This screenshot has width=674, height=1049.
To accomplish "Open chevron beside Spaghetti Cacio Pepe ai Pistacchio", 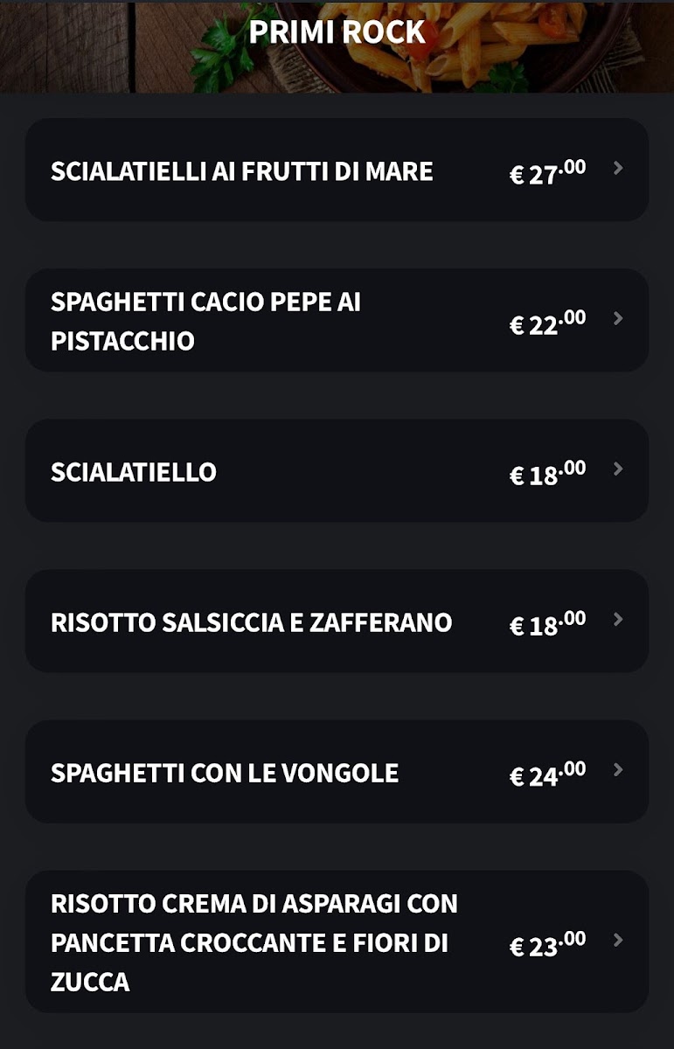I will click(618, 318).
